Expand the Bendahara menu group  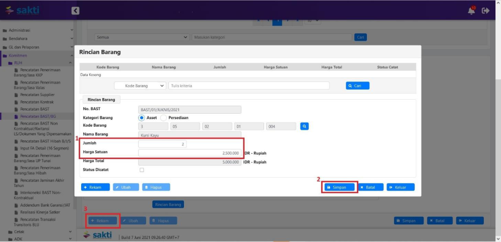point(19,39)
